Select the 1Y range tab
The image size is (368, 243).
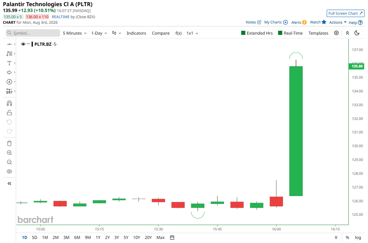[x=98, y=237]
